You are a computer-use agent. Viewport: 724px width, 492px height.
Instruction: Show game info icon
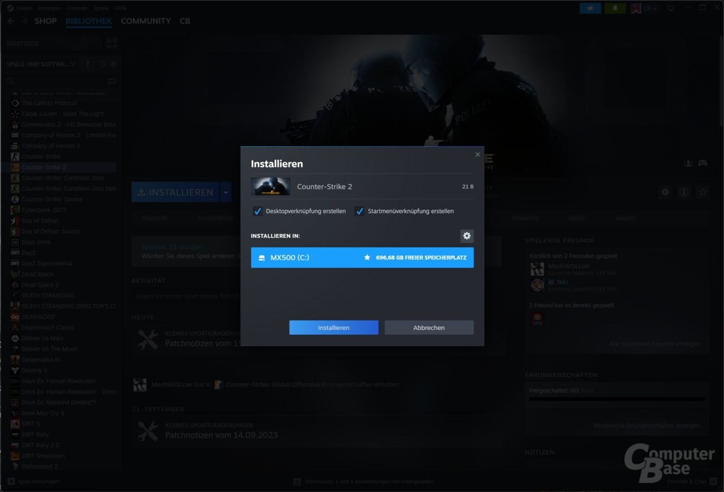coord(684,192)
